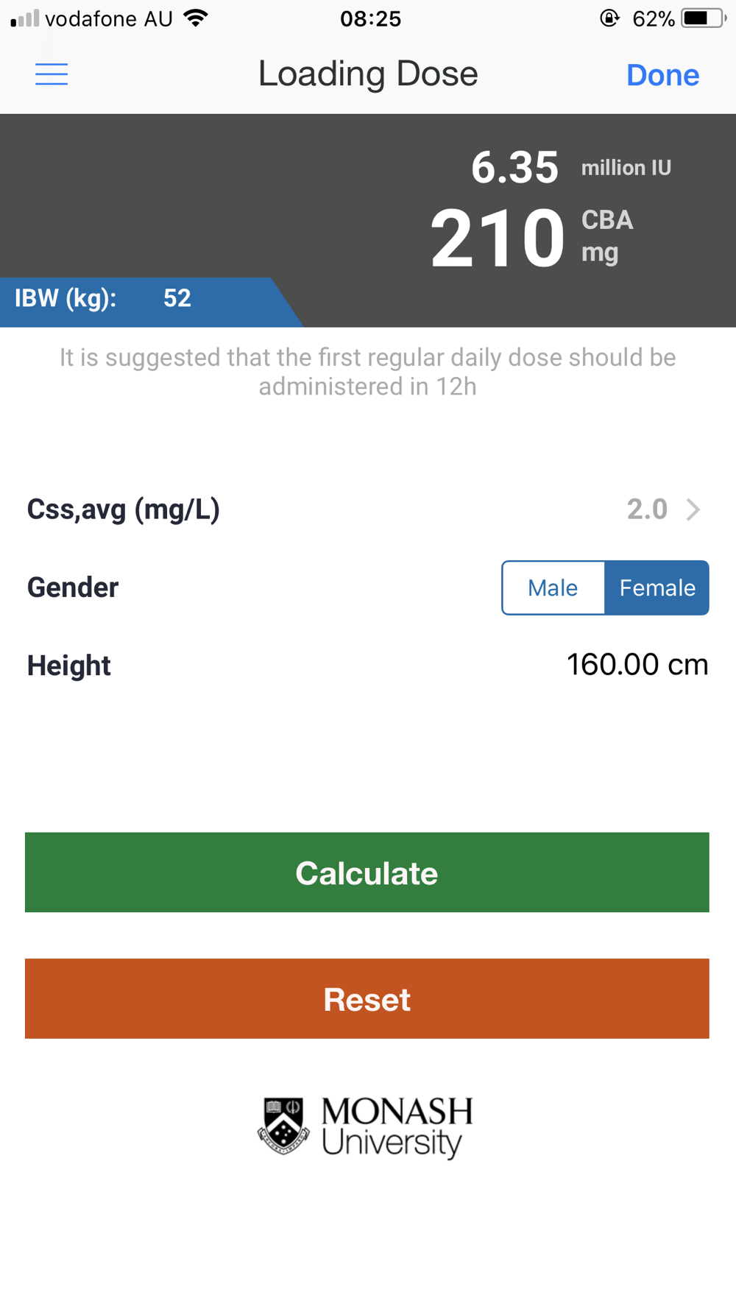Tap the green Calculate button

(367, 872)
